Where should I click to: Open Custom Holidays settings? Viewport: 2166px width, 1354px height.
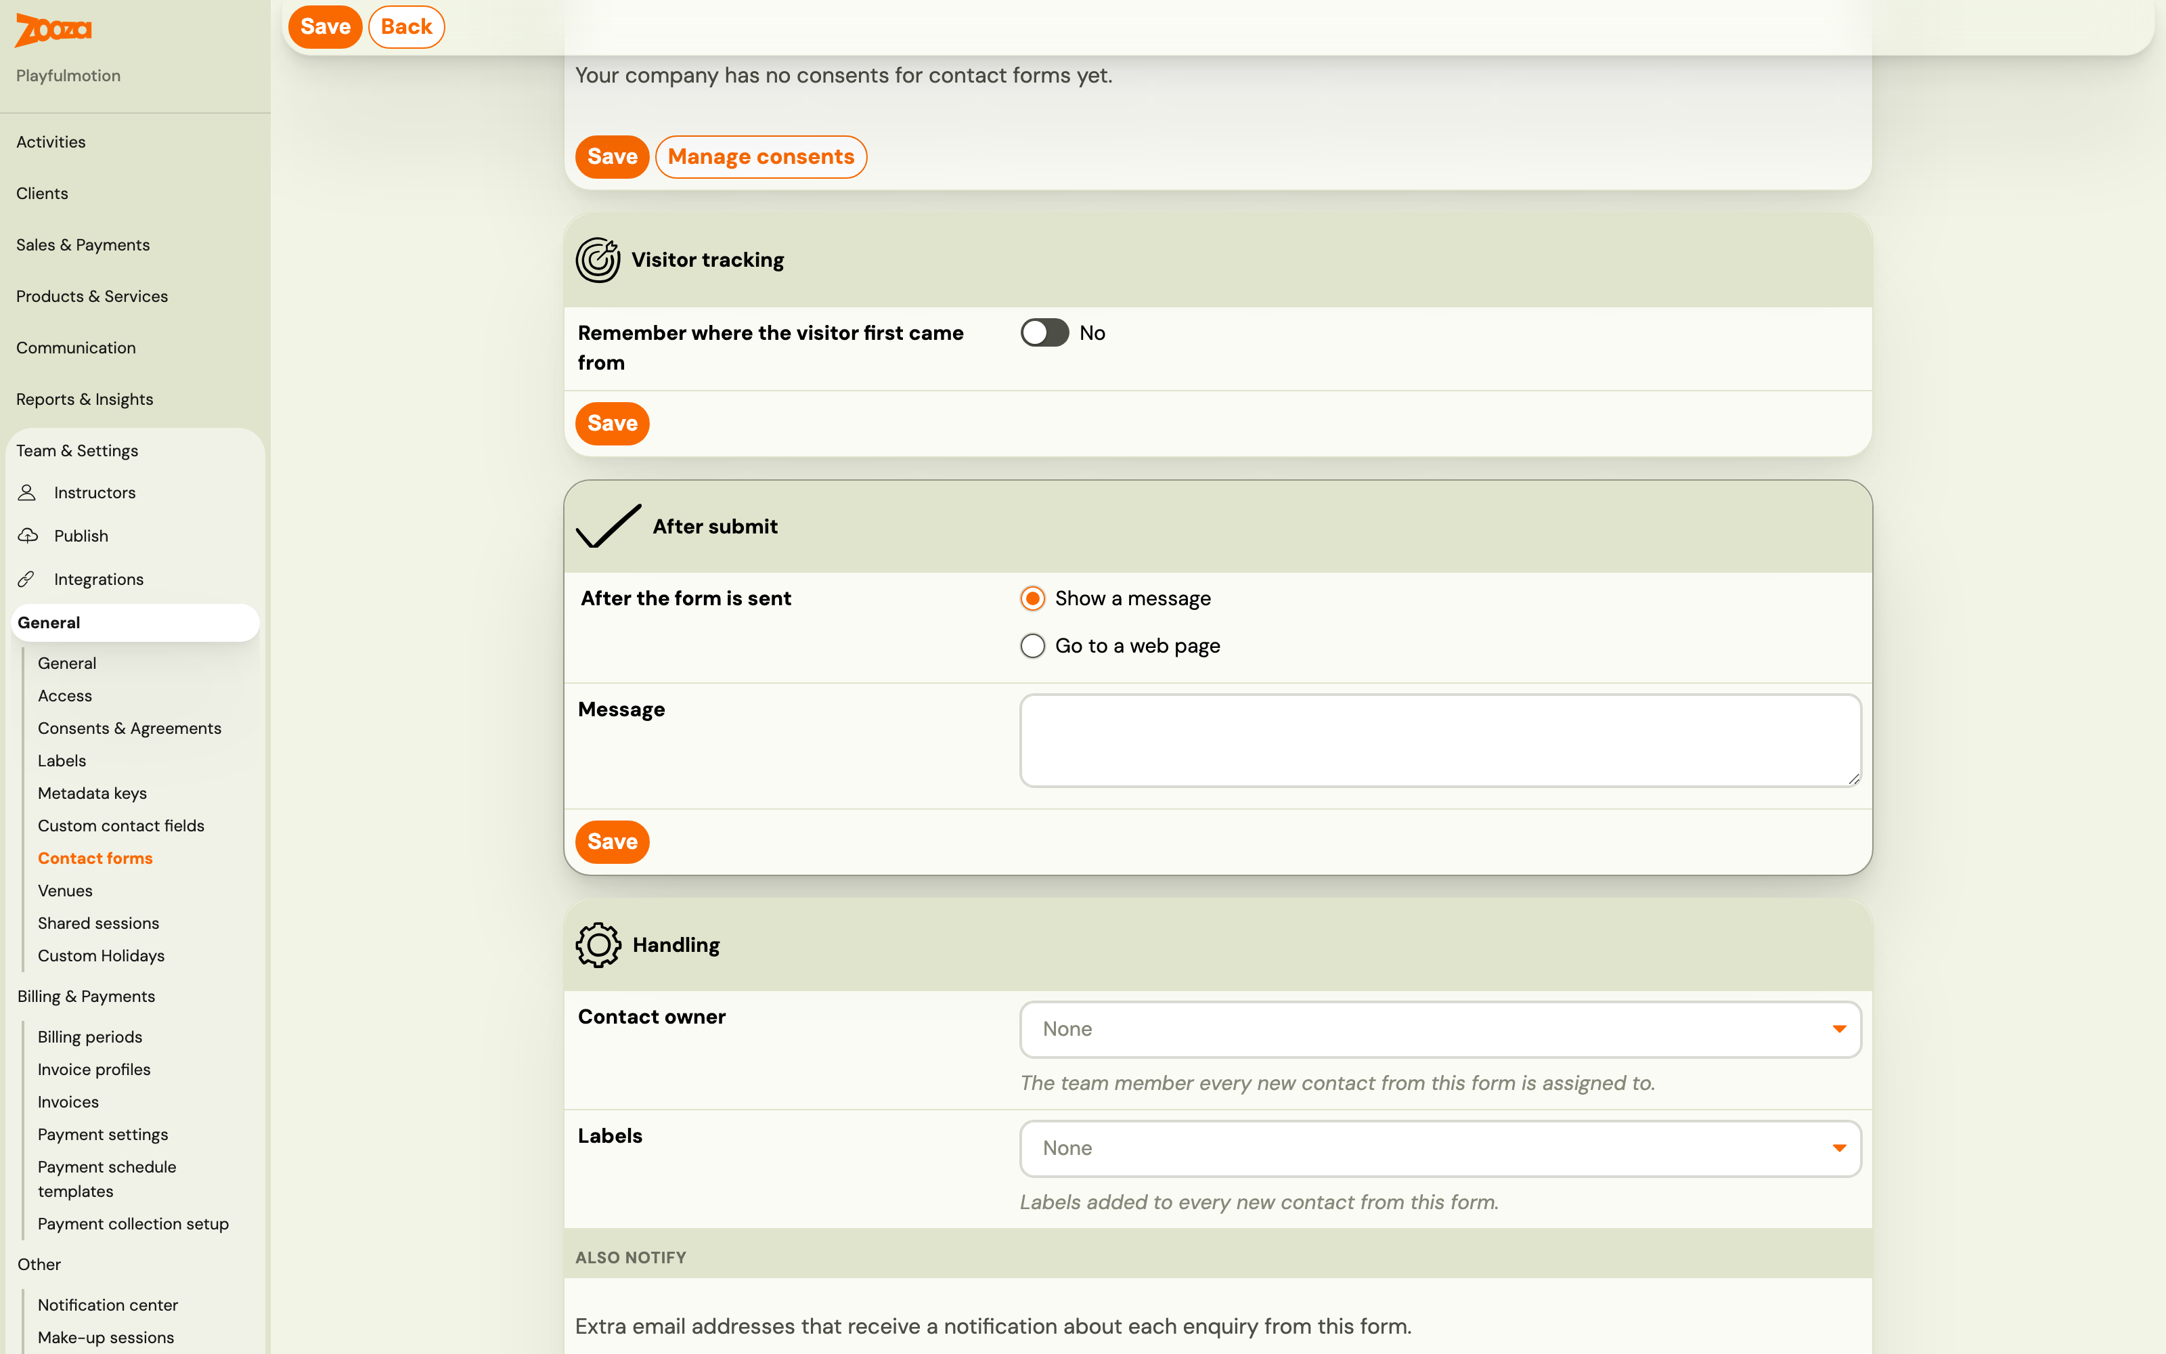pyautogui.click(x=101, y=955)
